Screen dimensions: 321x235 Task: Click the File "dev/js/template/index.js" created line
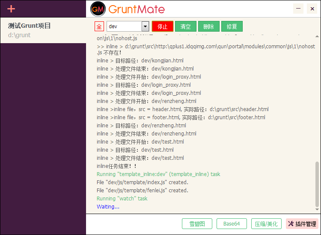click(142, 182)
